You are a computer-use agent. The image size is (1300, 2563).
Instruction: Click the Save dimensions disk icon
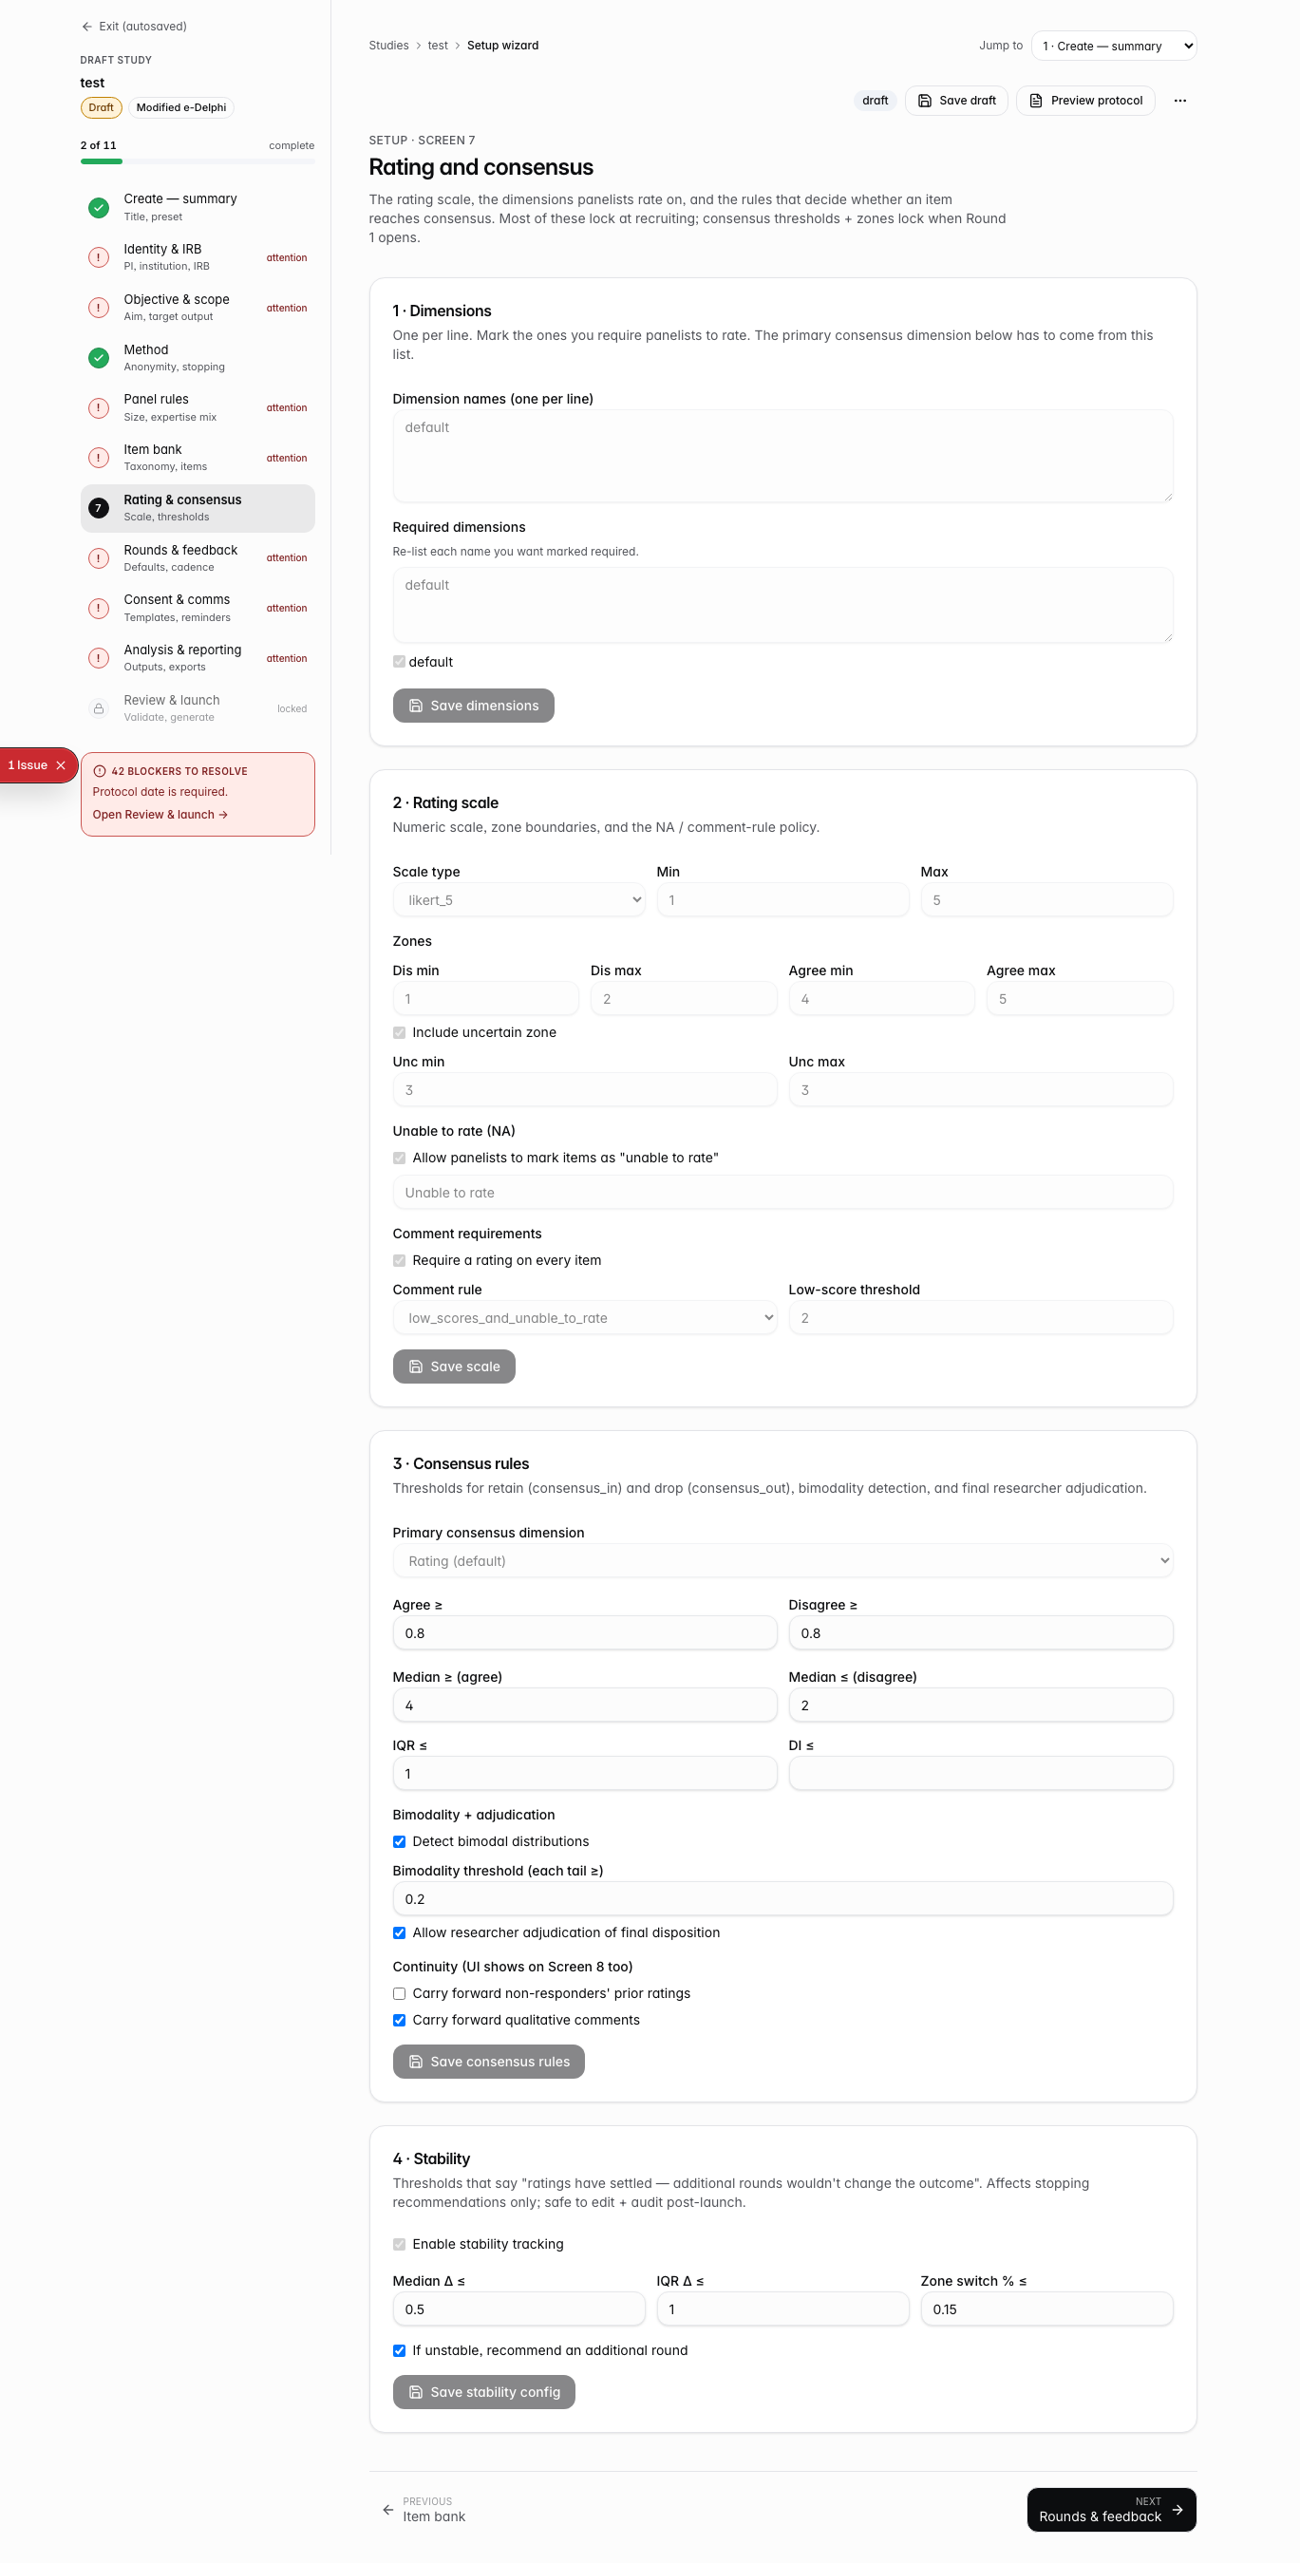click(x=416, y=706)
